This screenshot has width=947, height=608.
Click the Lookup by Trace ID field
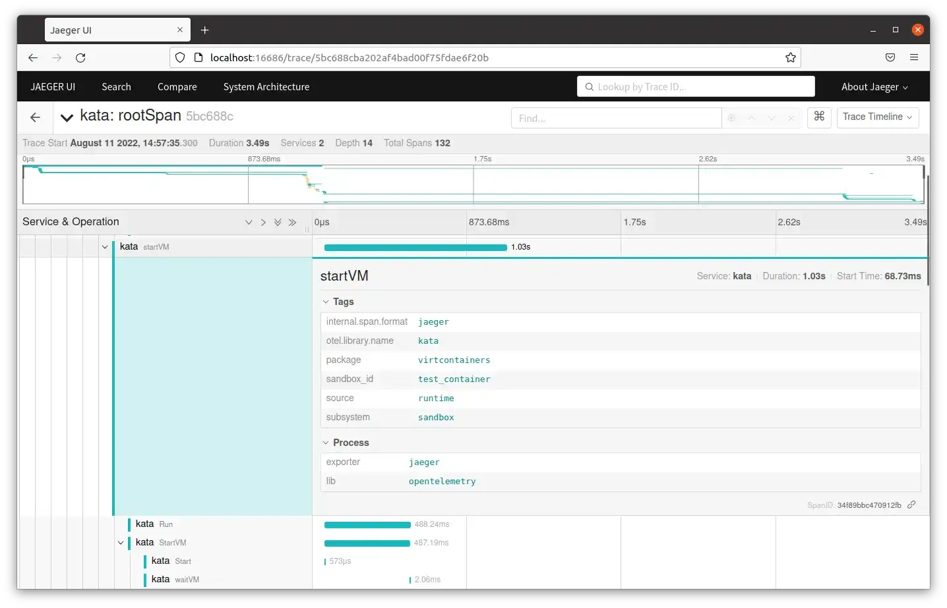699,87
